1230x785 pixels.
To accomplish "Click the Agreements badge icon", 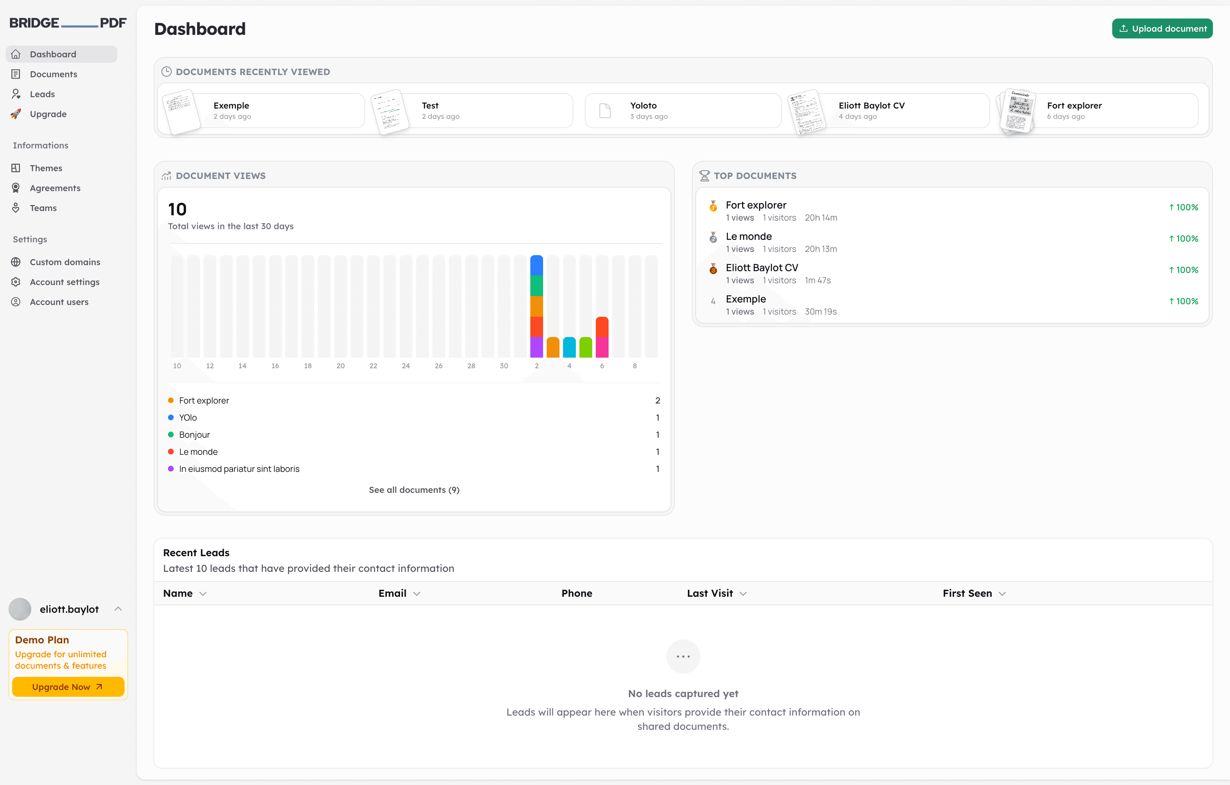I will tap(16, 188).
